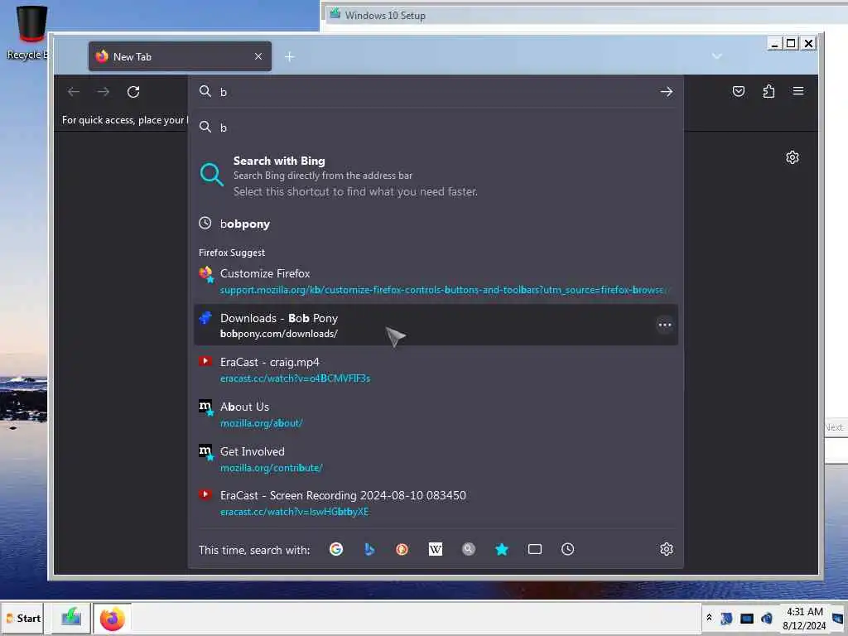
Task: Select the Recycle Bin desktop icon
Action: pos(28,31)
